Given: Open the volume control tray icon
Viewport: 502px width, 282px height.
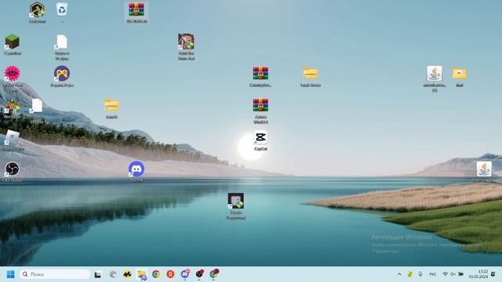Looking at the screenshot, I should point(453,274).
